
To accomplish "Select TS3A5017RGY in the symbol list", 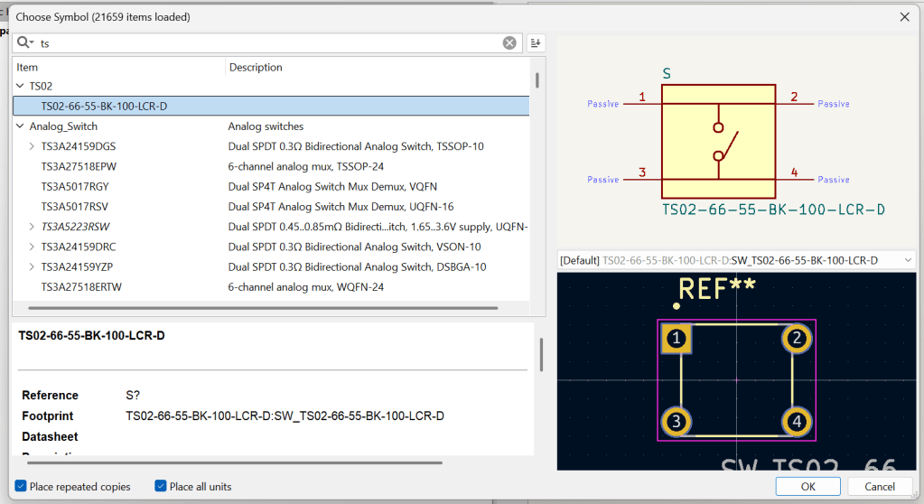I will coord(76,186).
